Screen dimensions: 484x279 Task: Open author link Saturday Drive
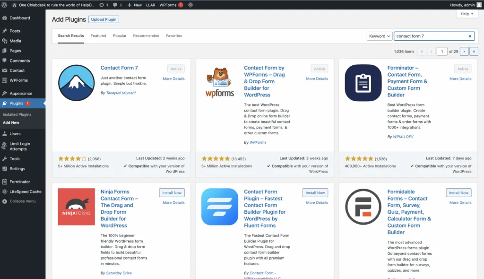[119, 273]
